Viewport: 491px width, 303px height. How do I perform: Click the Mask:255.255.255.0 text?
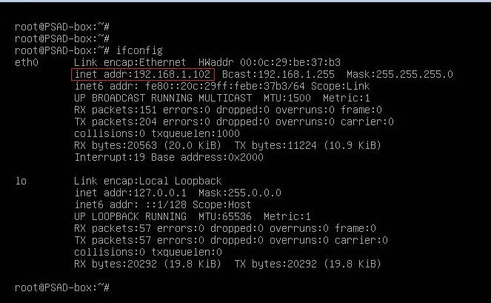pyautogui.click(x=400, y=74)
